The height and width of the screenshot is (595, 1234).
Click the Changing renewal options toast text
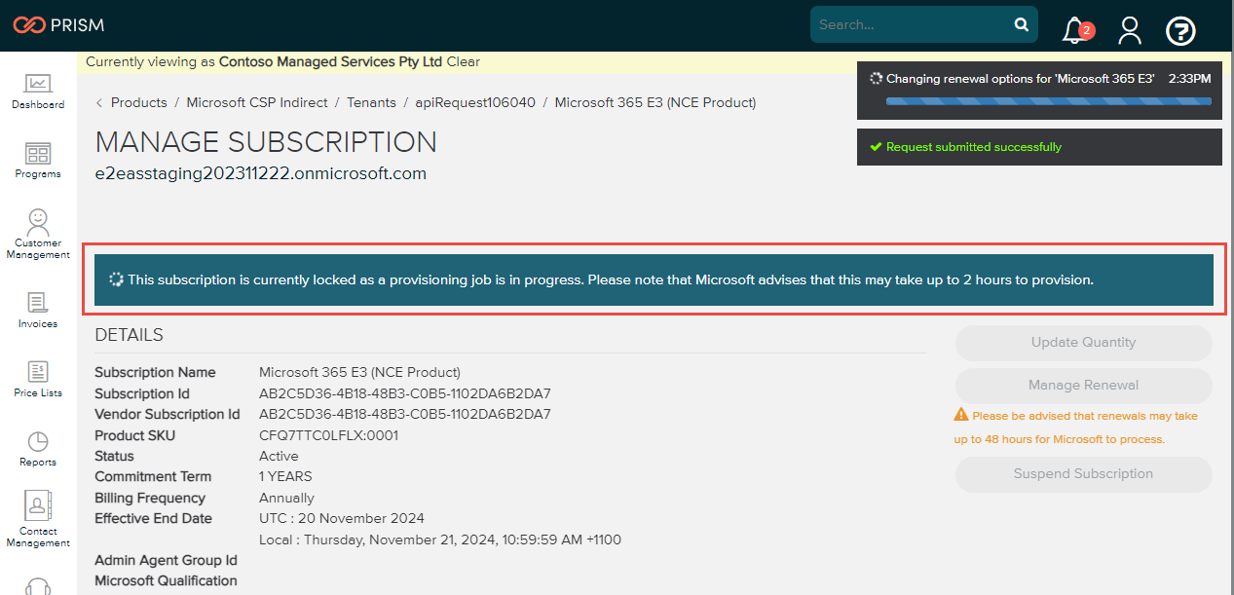(1021, 78)
